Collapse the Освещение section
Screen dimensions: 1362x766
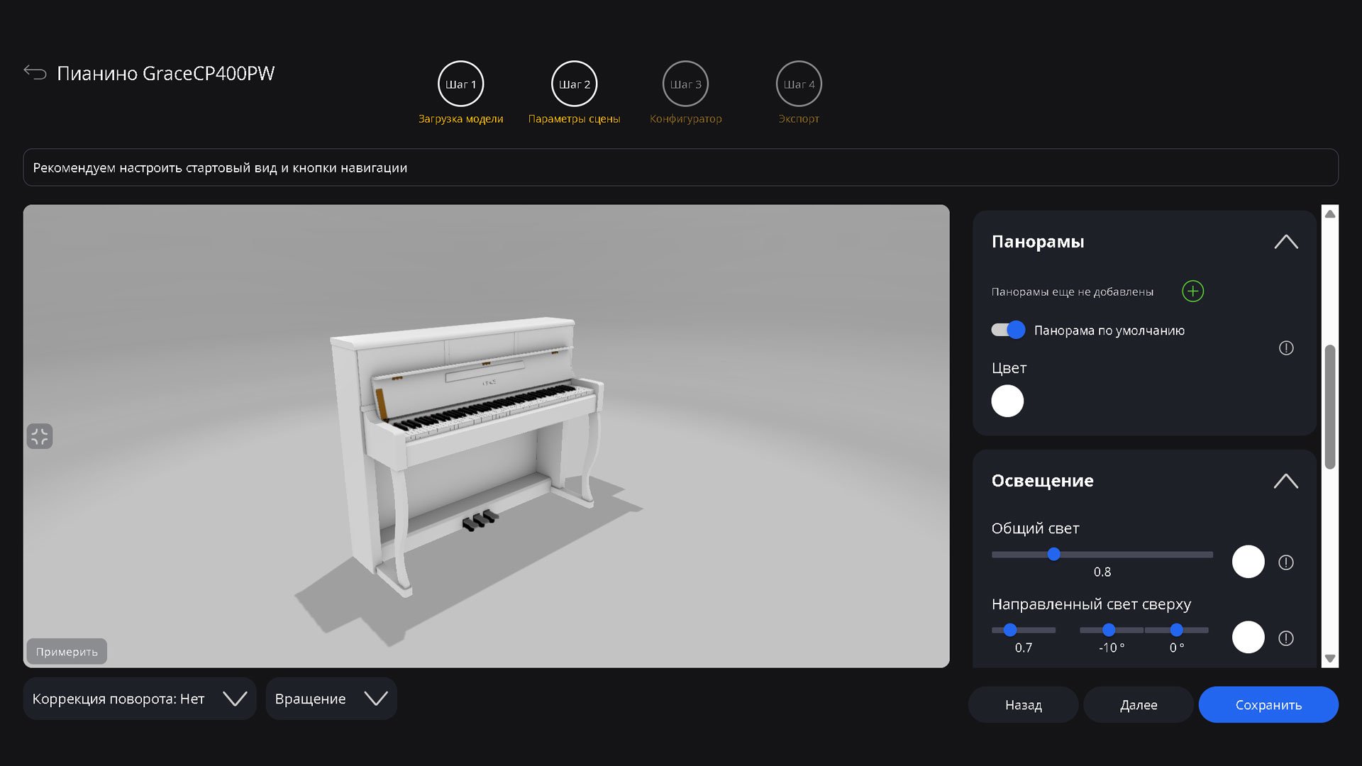(x=1285, y=481)
